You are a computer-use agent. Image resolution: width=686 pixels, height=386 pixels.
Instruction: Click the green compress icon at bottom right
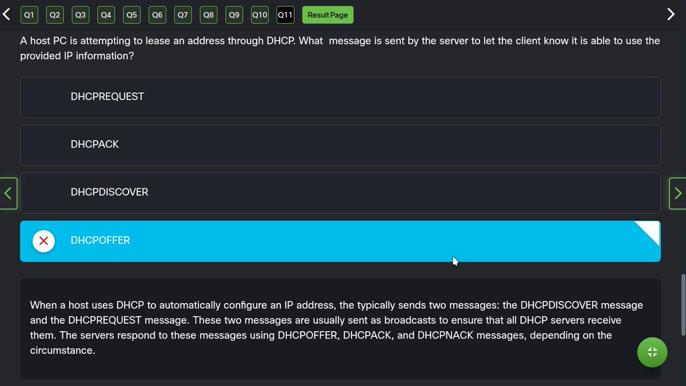[x=652, y=352]
